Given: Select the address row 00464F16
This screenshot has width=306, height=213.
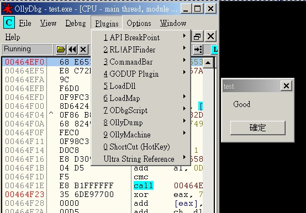Looking at the screenshot, I should (x=25, y=159).
